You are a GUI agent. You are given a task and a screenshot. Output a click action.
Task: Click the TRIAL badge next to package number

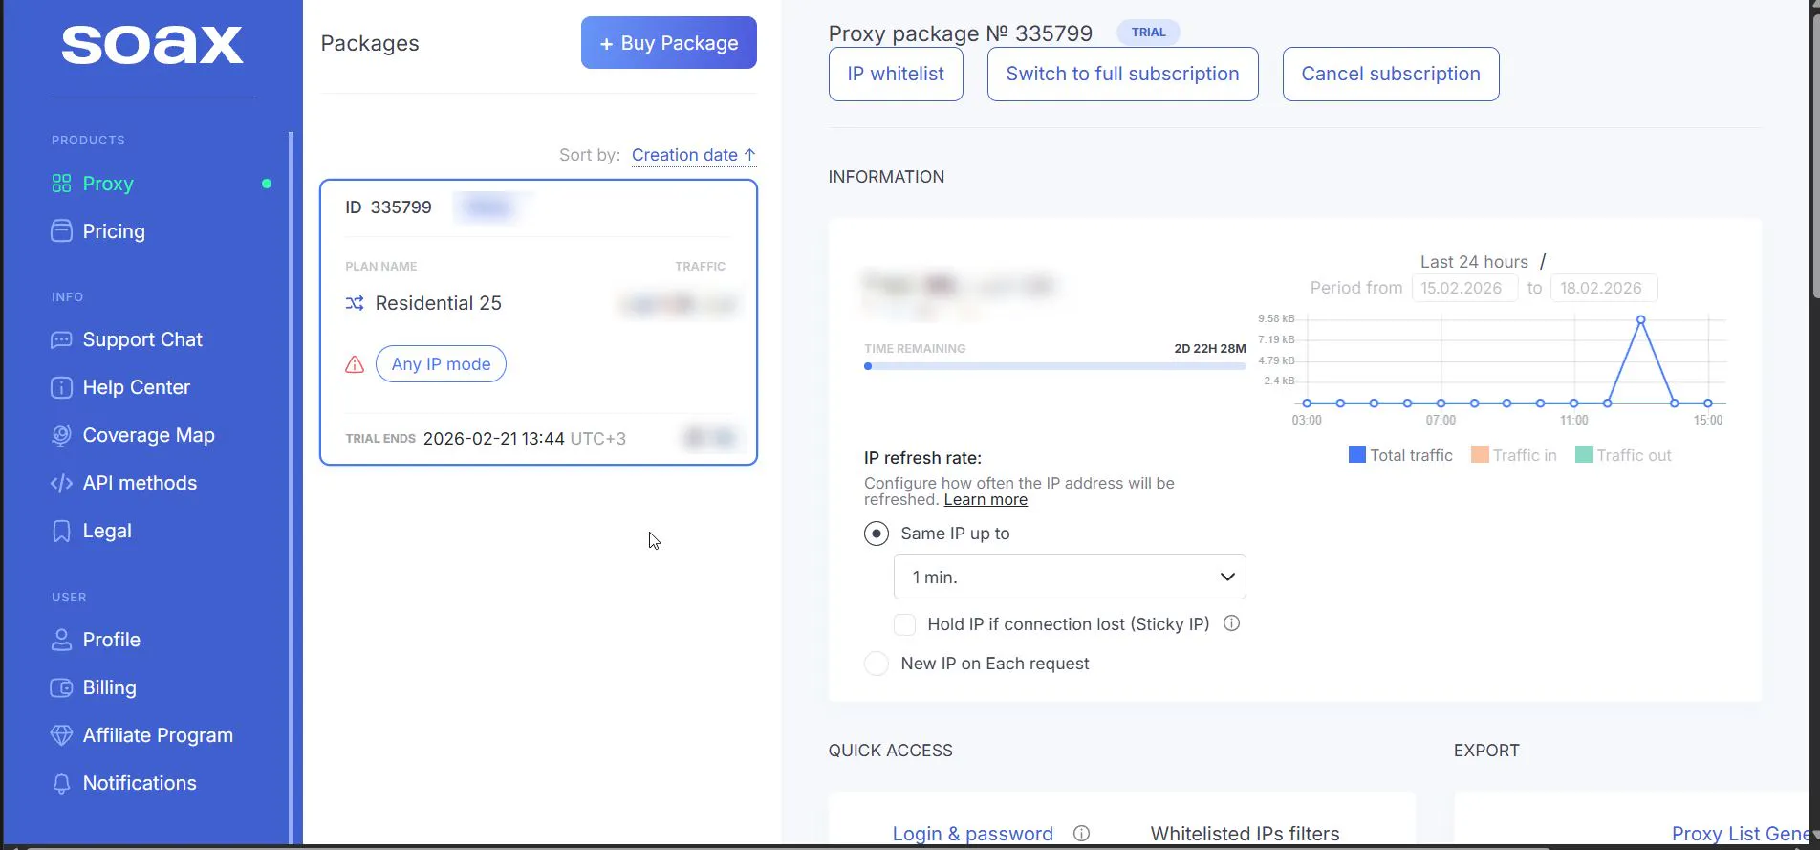1148,33
